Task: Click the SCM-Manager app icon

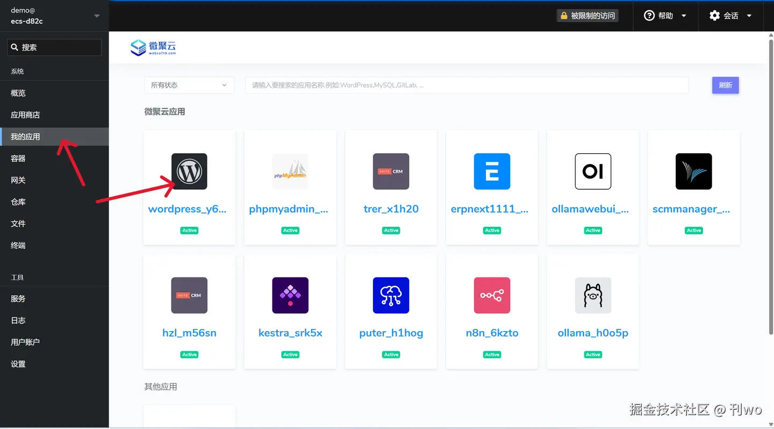Action: coord(694,171)
